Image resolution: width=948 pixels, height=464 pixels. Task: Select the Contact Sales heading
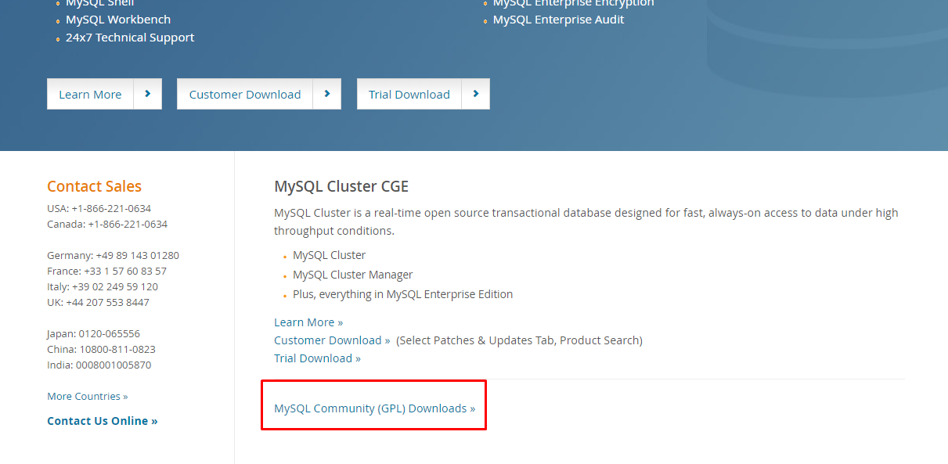94,186
